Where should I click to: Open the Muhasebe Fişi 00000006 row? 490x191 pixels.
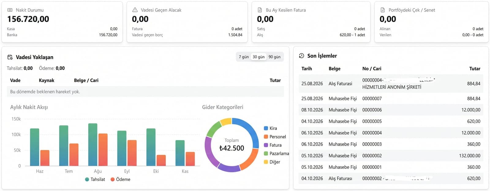[391, 110]
